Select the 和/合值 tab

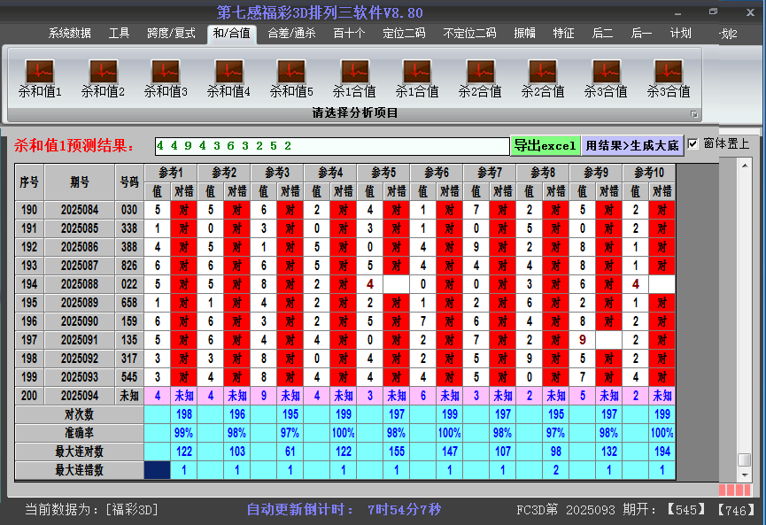pyautogui.click(x=231, y=34)
